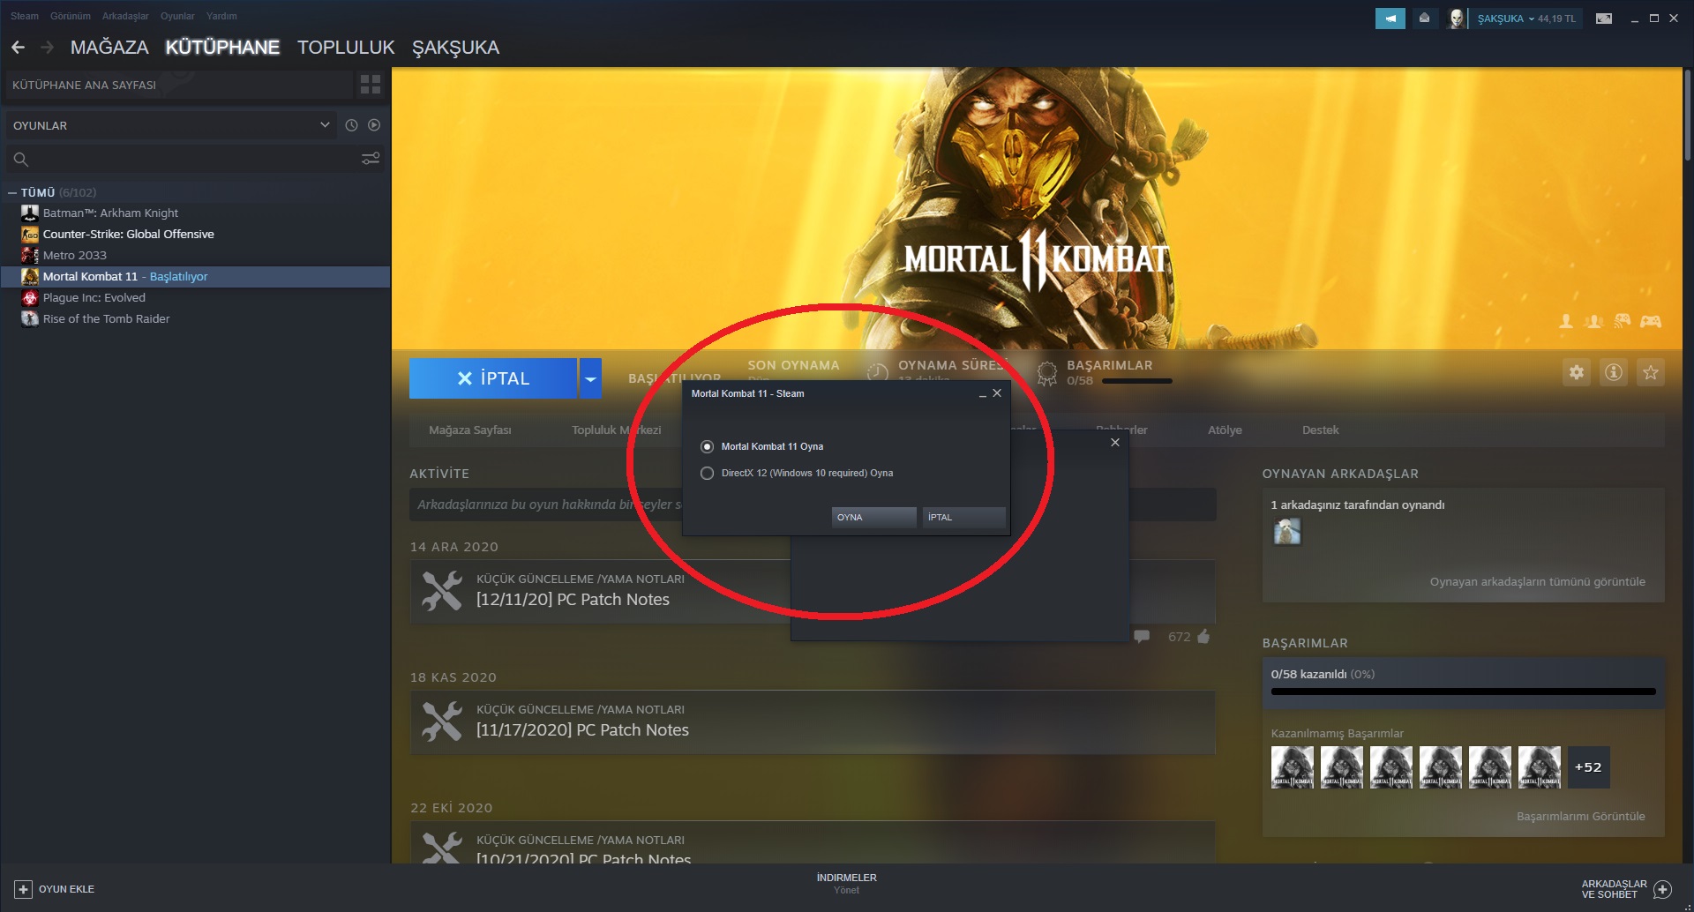Click the 12/11/20 patch notes wrench icon

(x=442, y=591)
